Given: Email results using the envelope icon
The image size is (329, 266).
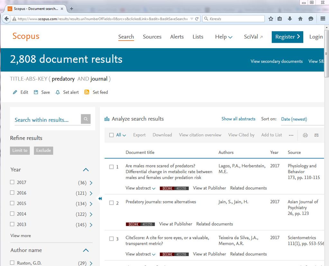Looking at the screenshot, I should click(x=316, y=135).
